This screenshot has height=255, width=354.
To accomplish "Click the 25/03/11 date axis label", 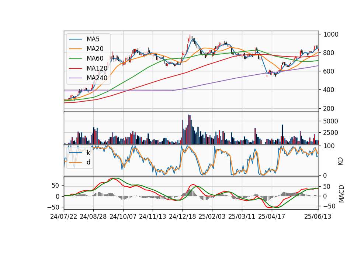I will coord(242,217).
